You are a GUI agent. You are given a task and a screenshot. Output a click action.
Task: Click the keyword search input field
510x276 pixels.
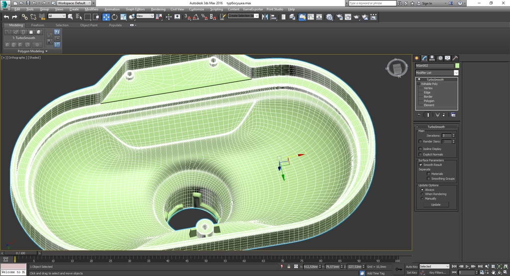pyautogui.click(x=372, y=3)
